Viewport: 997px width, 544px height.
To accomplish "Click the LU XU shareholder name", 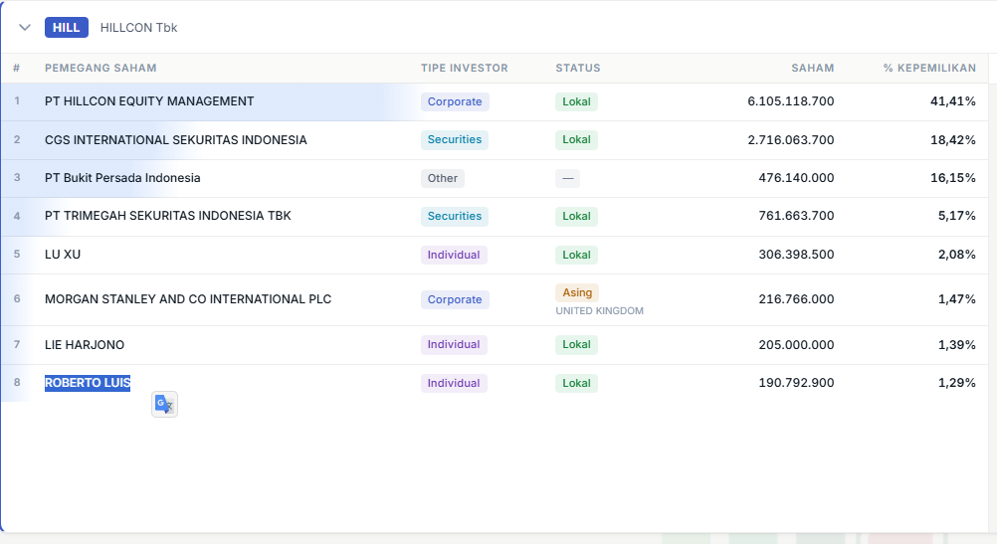I will pyautogui.click(x=63, y=255).
